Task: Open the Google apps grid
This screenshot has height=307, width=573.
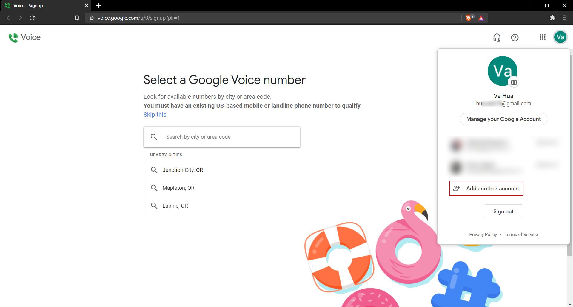Action: point(543,37)
